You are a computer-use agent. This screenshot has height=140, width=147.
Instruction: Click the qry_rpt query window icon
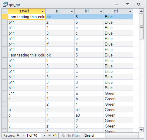[5, 5]
